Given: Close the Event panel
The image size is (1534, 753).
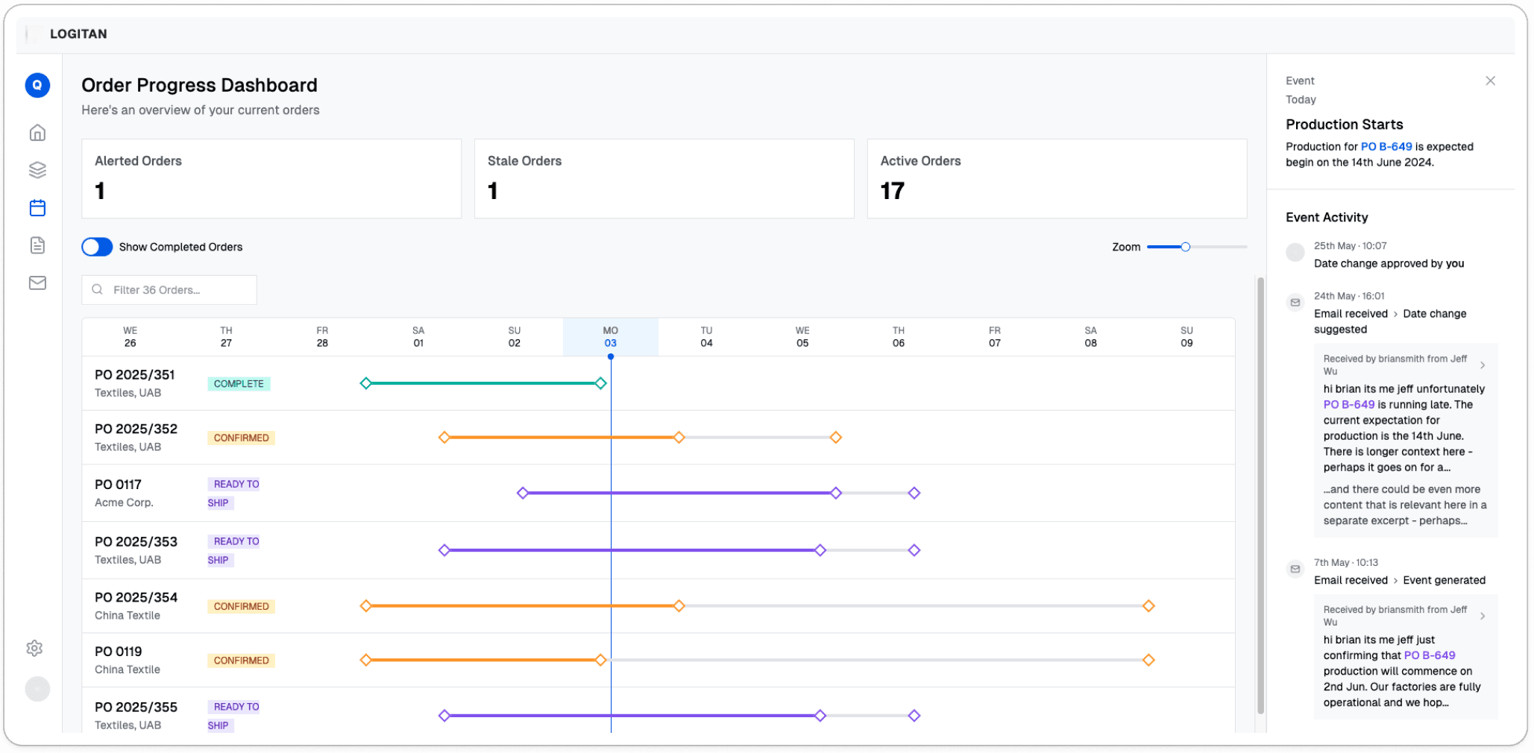Looking at the screenshot, I should [1490, 81].
